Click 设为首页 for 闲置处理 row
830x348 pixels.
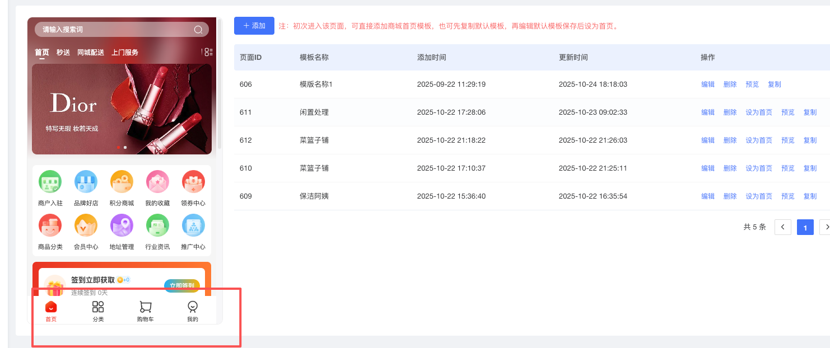[x=759, y=112]
